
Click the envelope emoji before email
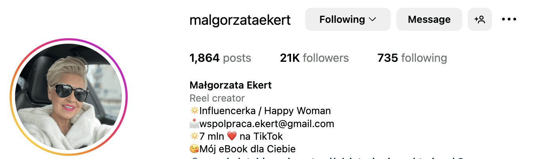[194, 124]
